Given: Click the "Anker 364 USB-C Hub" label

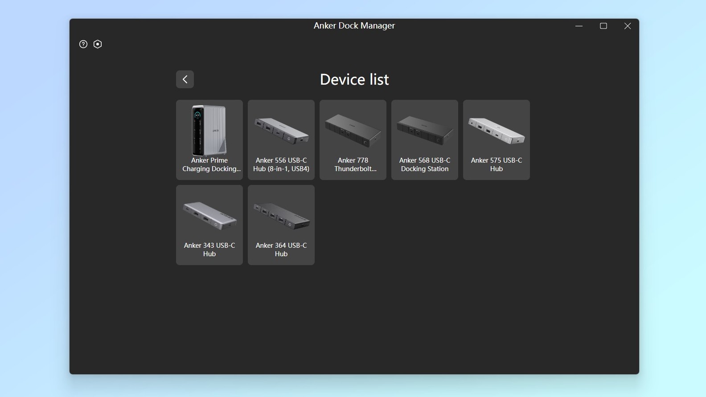Looking at the screenshot, I should [x=281, y=250].
